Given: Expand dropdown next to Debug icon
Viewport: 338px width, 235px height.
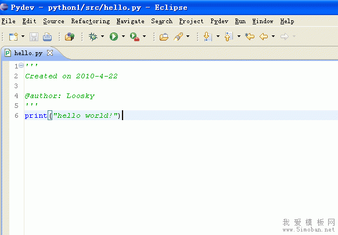Looking at the screenshot, I should pyautogui.click(x=103, y=36).
